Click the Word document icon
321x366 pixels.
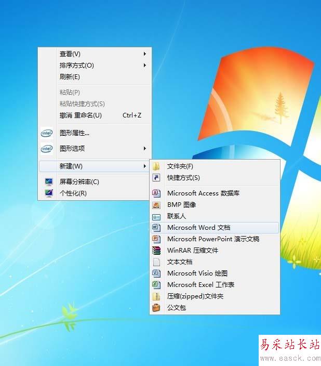[156, 227]
